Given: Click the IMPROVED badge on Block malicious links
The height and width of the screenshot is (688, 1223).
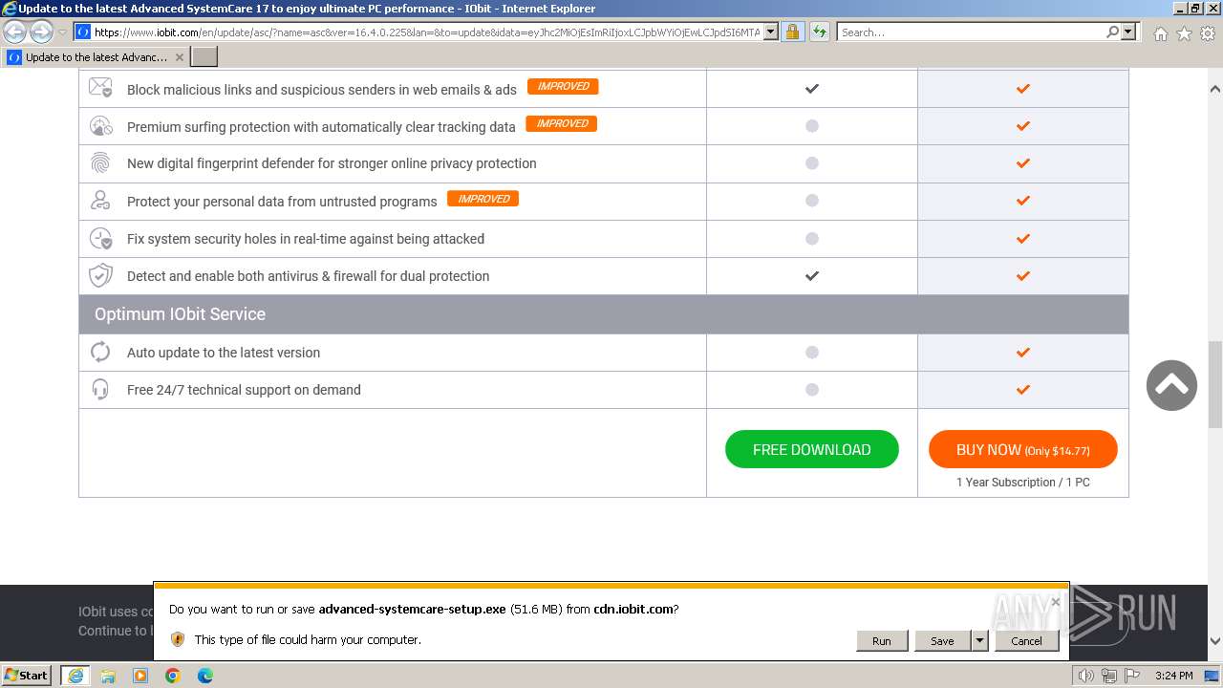Looking at the screenshot, I should tap(564, 86).
